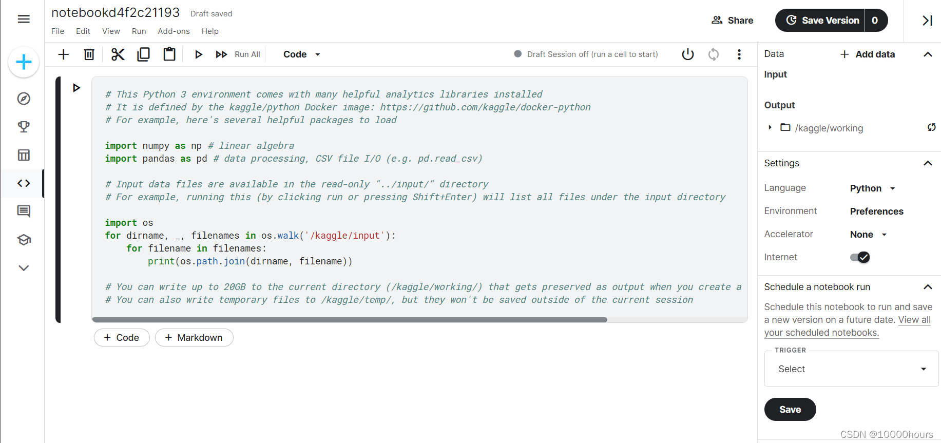941x443 pixels.
Task: Open Discussions comment icon in sidebar
Action: coord(24,211)
